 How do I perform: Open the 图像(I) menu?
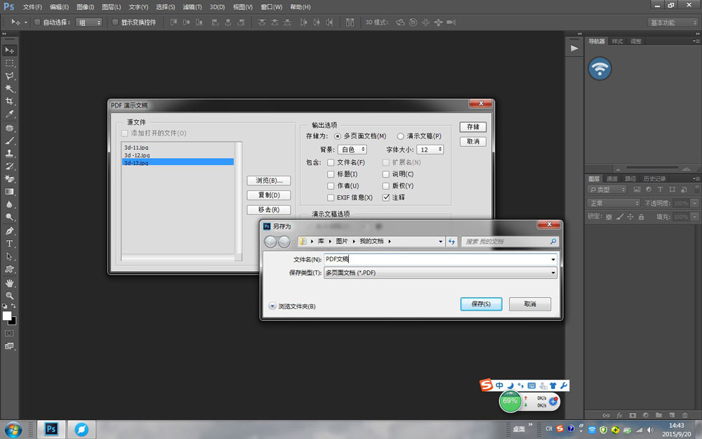(85, 7)
